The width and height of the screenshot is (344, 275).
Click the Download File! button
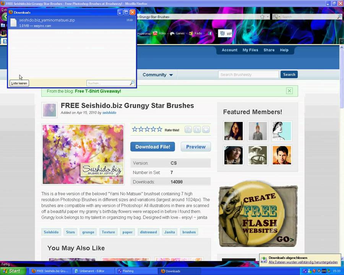click(x=153, y=147)
